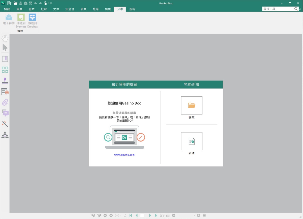
Task: Select the arrow selection tool
Action: pyautogui.click(x=5, y=47)
